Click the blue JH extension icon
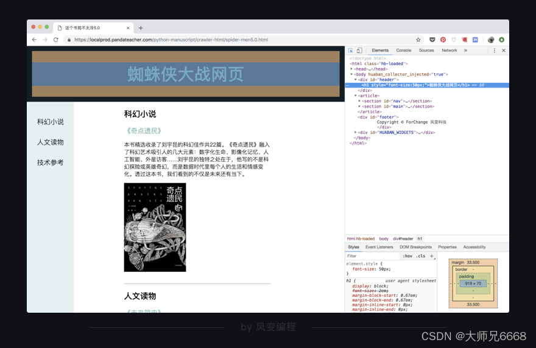Image resolution: width=536 pixels, height=348 pixels. click(475, 40)
